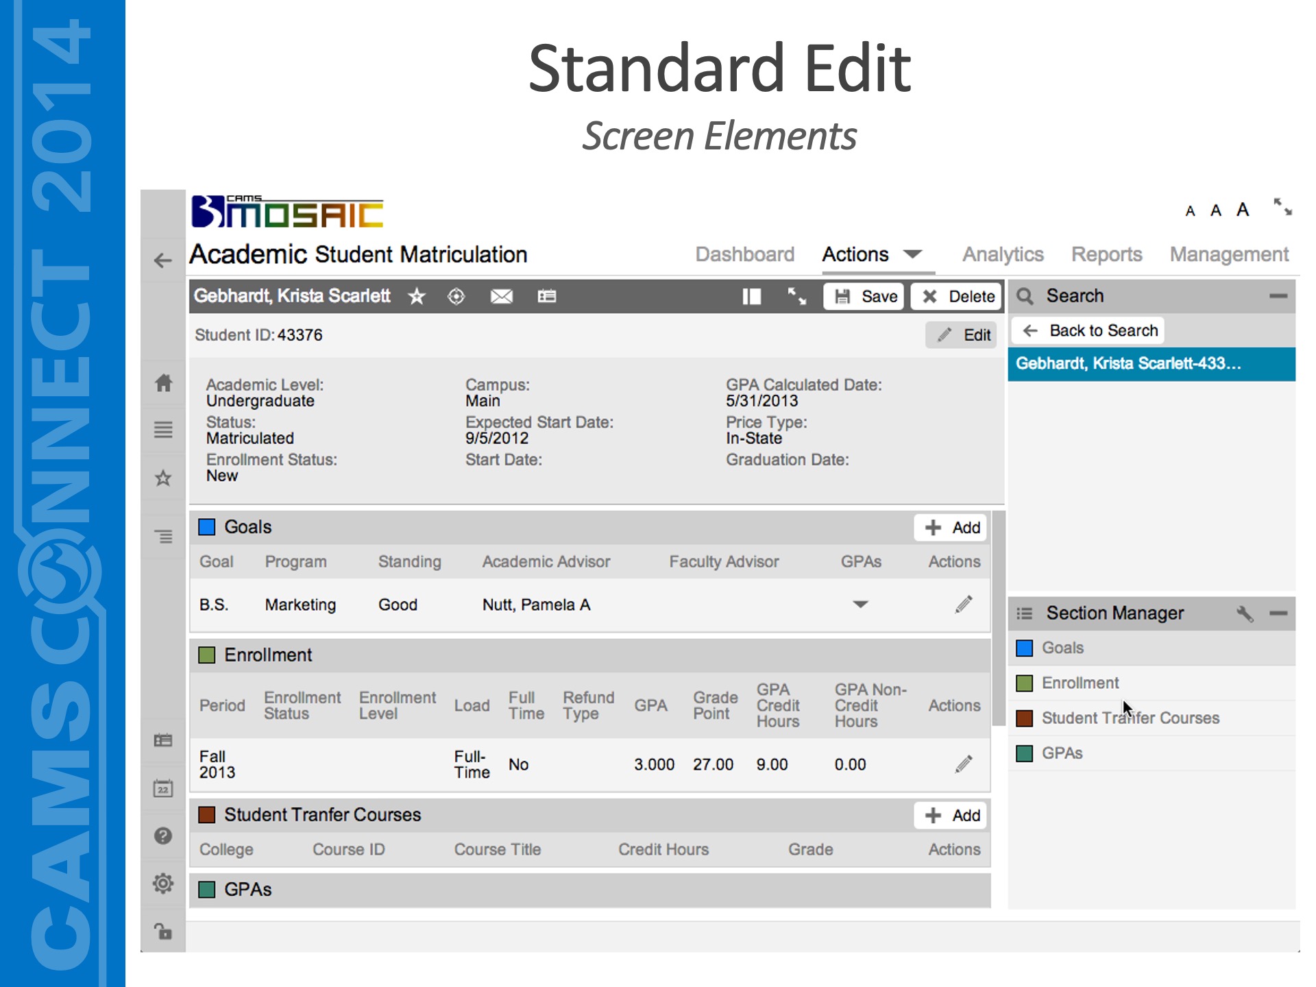Image resolution: width=1316 pixels, height=987 pixels.
Task: Click the pencil icon in the B.S. Marketing row
Action: pyautogui.click(x=964, y=604)
